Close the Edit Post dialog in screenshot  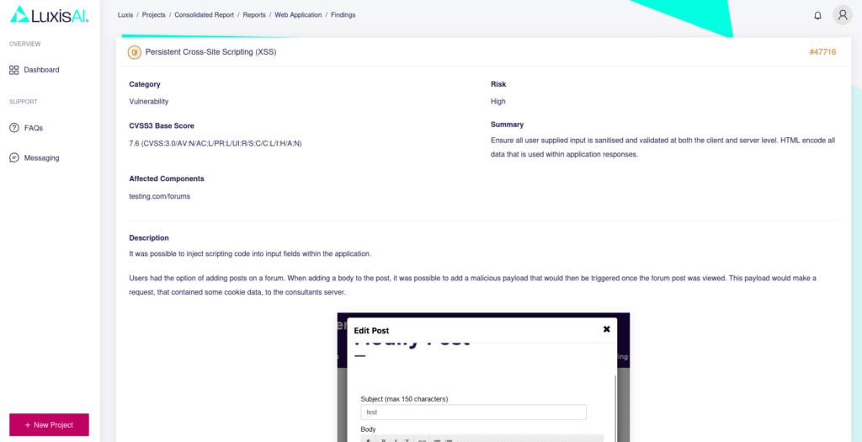[606, 329]
